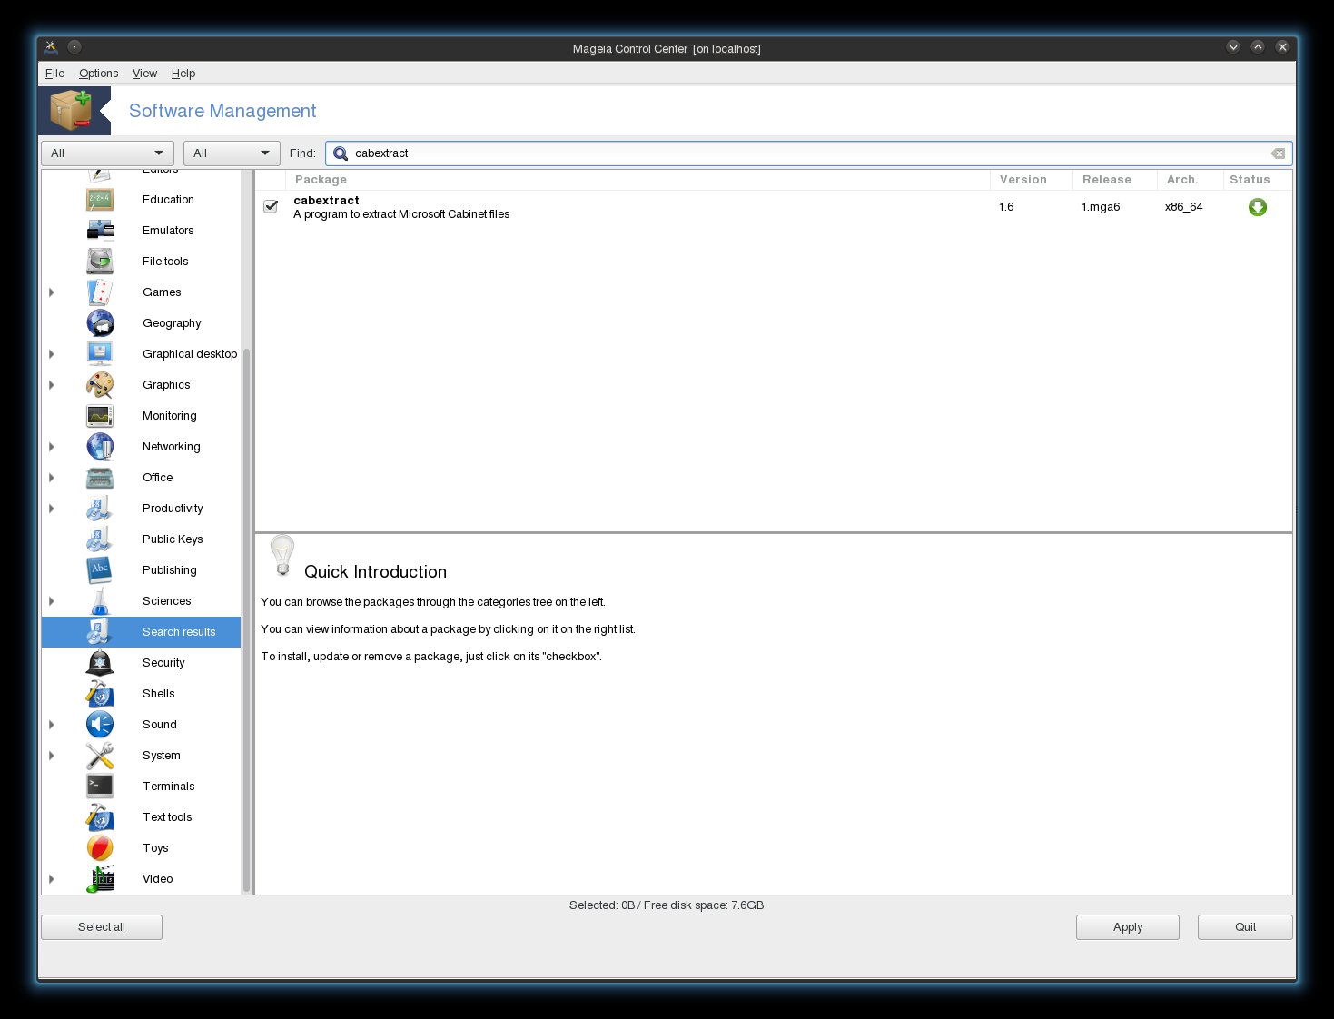Expand the Office category
Image resolution: width=1334 pixels, height=1019 pixels.
52,478
